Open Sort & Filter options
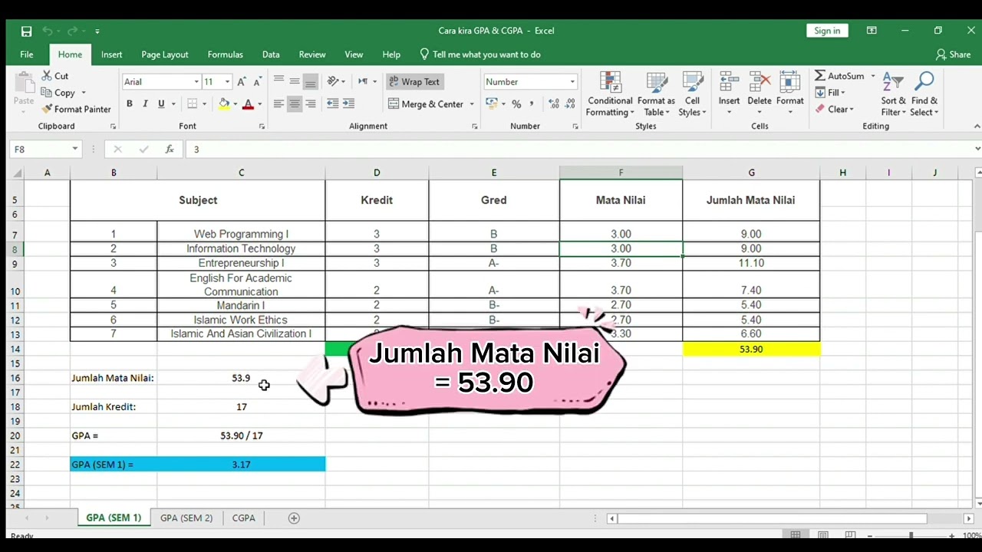 click(x=893, y=94)
